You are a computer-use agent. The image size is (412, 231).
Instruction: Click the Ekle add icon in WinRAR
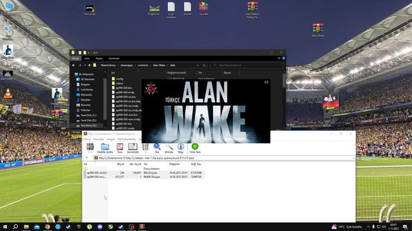(90, 148)
